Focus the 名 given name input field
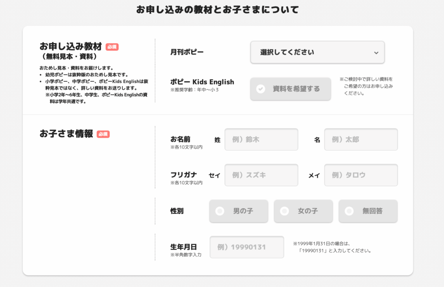Image resolution: width=444 pixels, height=287 pixels. click(x=361, y=139)
